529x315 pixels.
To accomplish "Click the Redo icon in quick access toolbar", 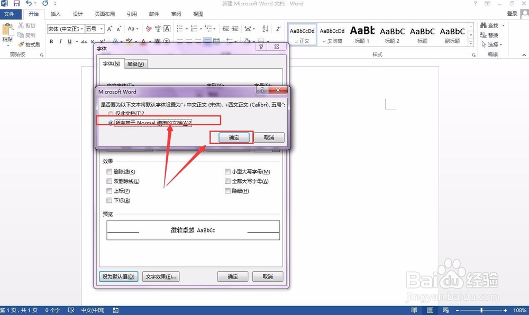I will 45,4.
